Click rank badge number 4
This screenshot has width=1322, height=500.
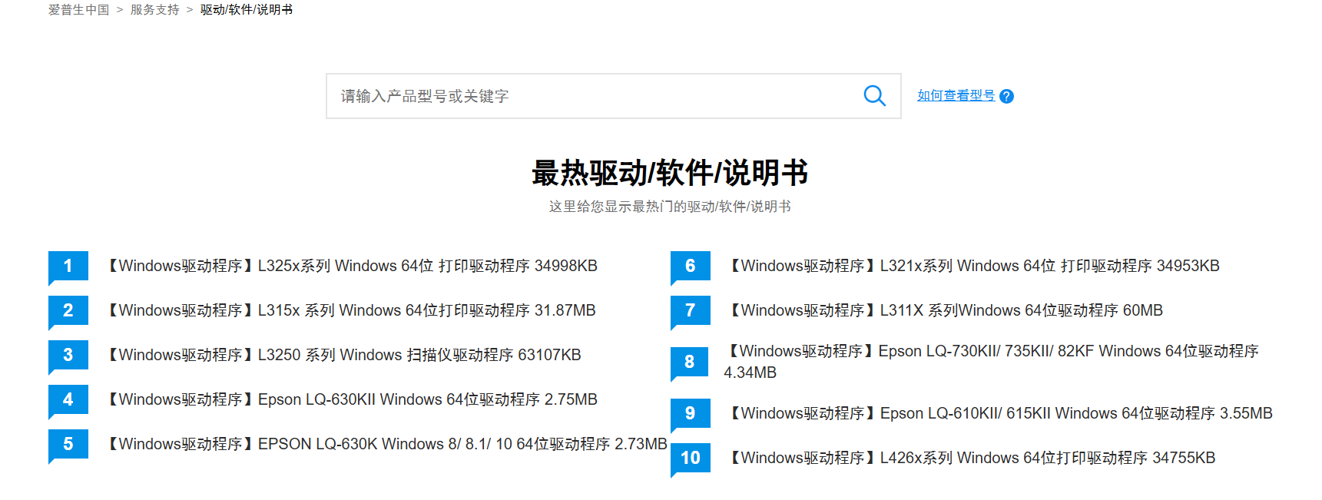coord(68,400)
